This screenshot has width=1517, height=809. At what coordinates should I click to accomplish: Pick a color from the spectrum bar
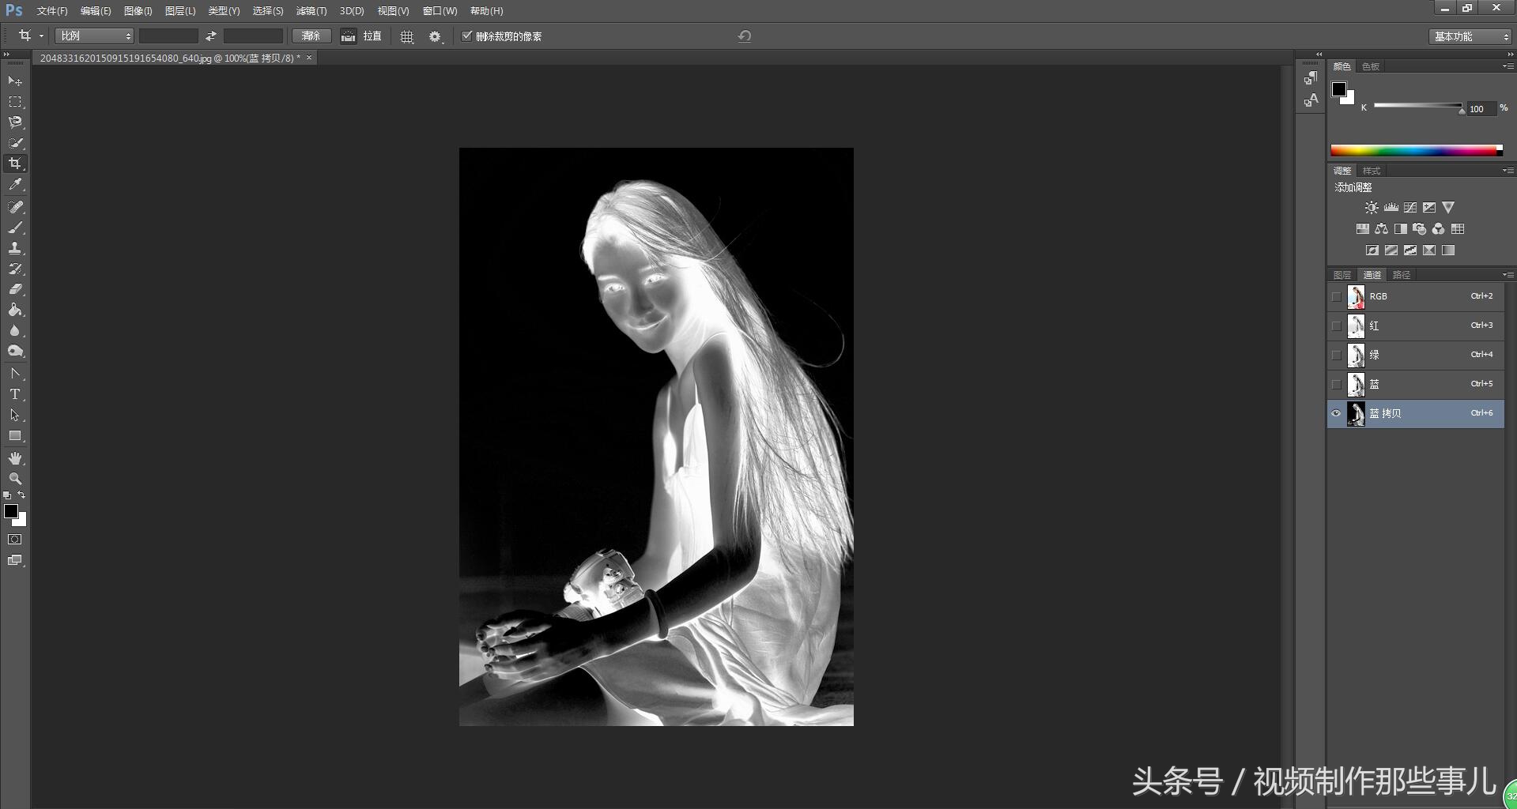point(1417,150)
